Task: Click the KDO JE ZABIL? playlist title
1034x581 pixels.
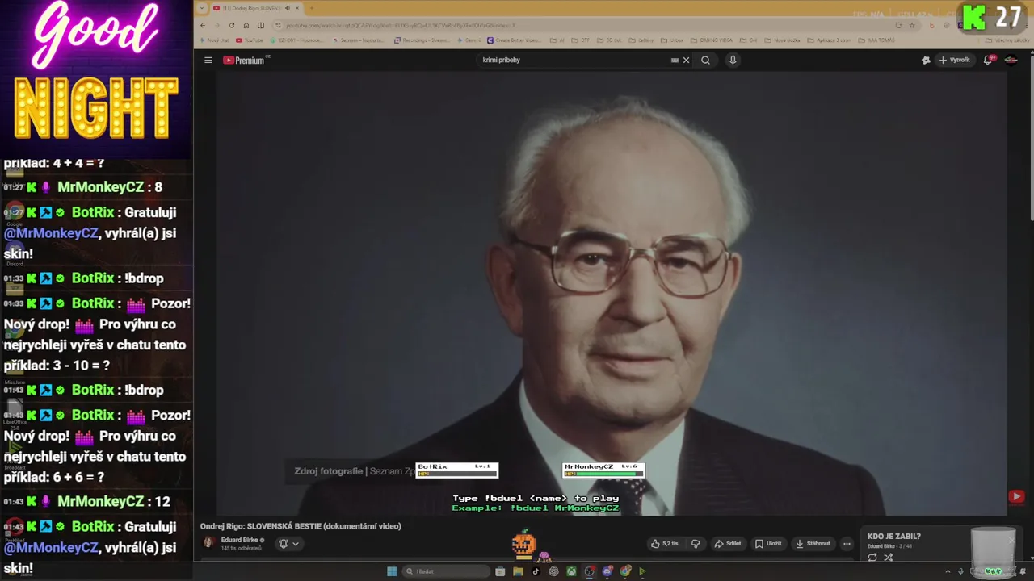Action: point(894,537)
